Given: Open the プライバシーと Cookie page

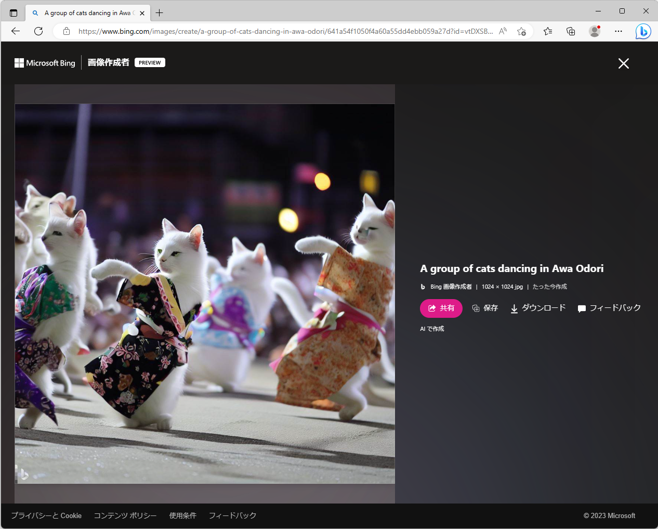Looking at the screenshot, I should (46, 515).
